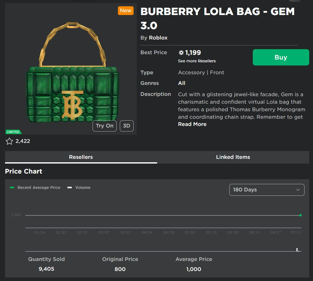Toggle the 3D view button
Image resolution: width=313 pixels, height=281 pixels.
pos(127,126)
